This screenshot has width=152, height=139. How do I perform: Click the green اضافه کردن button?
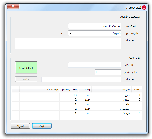tap(26, 68)
